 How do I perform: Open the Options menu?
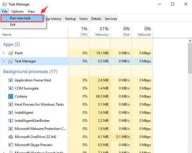[17, 11]
